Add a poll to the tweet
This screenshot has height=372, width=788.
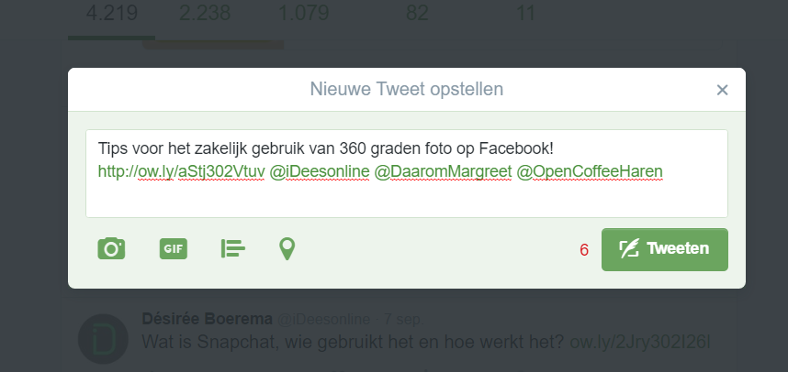tap(232, 248)
